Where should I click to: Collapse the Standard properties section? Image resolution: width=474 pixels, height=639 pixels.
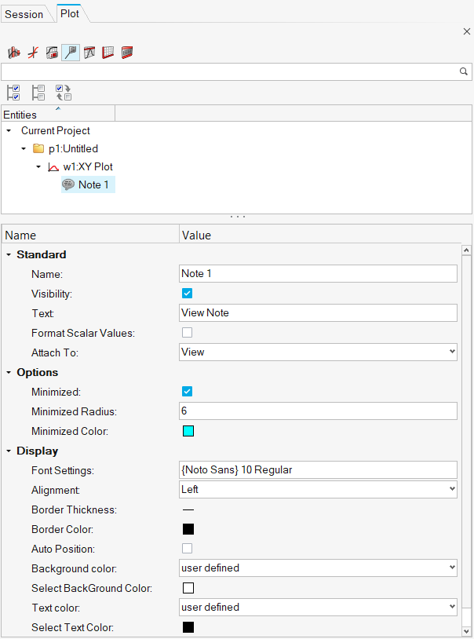[x=9, y=254]
